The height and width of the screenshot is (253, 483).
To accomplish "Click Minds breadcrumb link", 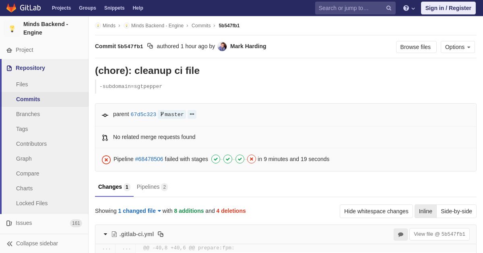I will tap(109, 26).
